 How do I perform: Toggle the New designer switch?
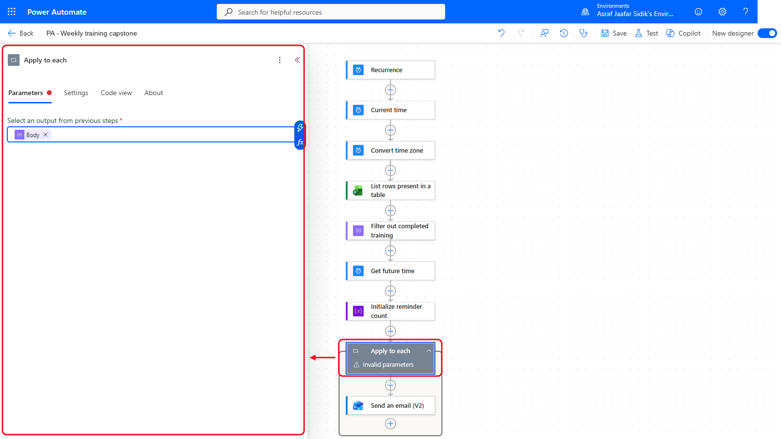767,33
